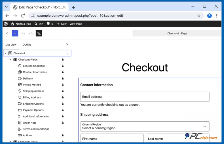Open the Country/Region dropdown

(145, 126)
